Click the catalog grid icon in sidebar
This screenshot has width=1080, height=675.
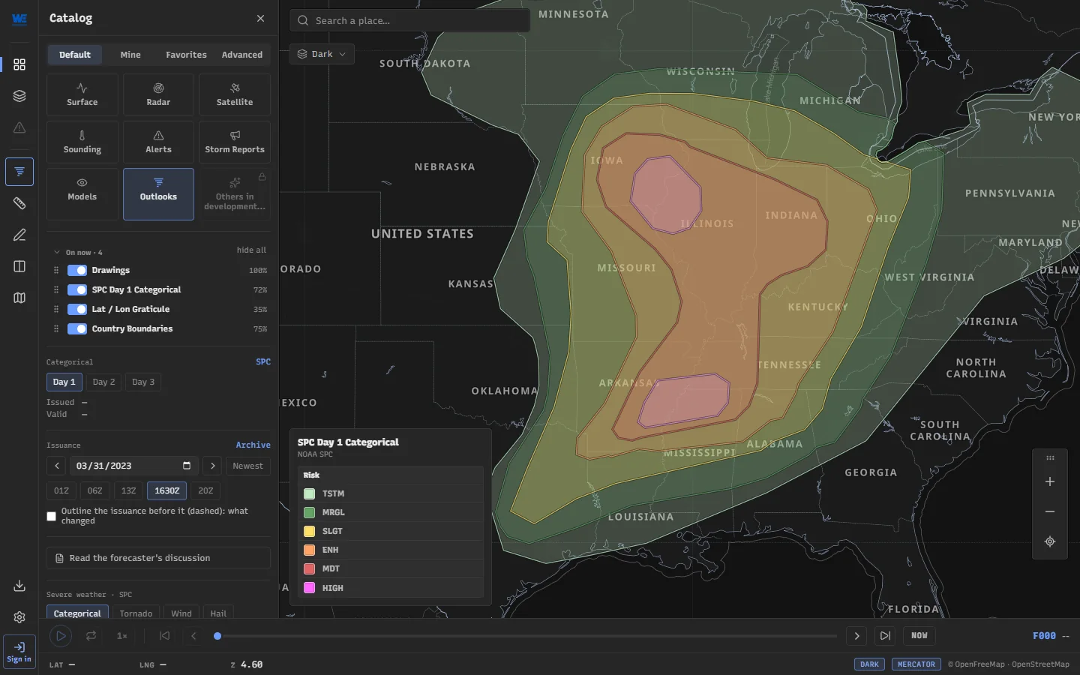pos(19,64)
